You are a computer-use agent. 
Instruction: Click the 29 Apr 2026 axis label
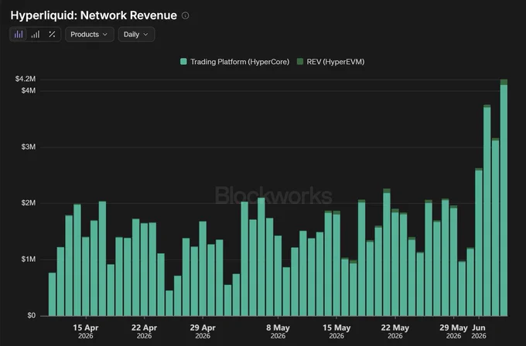203,331
